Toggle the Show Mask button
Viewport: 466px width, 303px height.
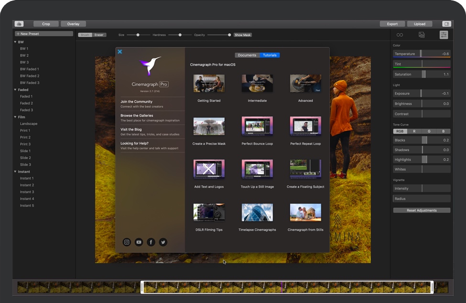[243, 35]
